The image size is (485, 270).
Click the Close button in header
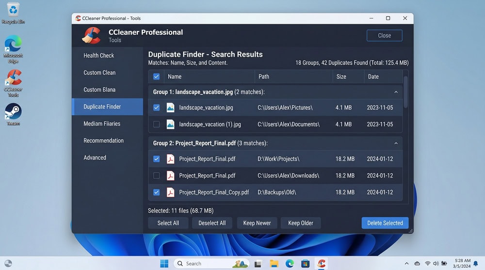pyautogui.click(x=385, y=35)
